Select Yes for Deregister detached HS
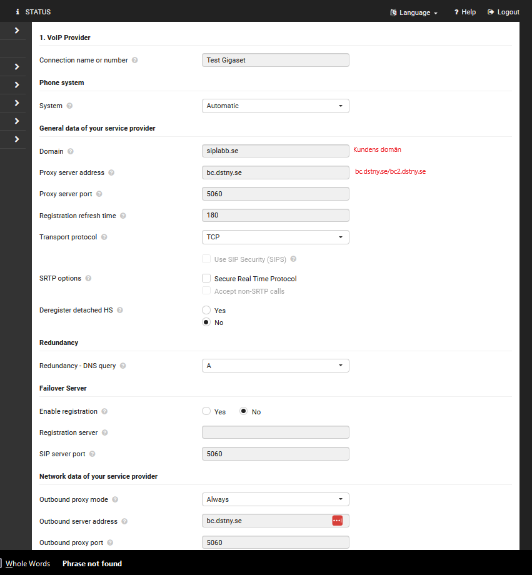Viewport: 532px width, 575px height. (x=206, y=310)
